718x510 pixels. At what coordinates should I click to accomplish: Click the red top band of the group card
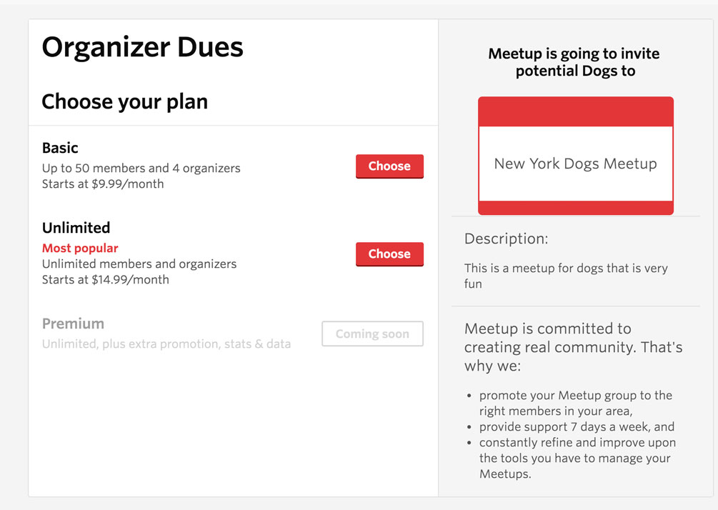[575, 111]
